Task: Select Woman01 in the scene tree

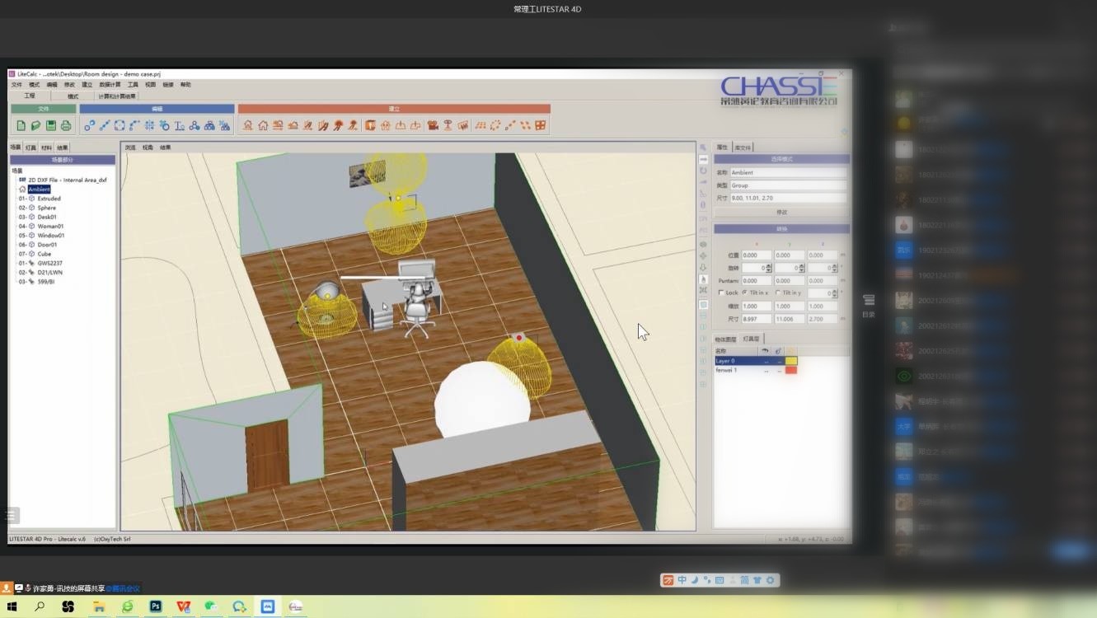Action: pyautogui.click(x=49, y=226)
